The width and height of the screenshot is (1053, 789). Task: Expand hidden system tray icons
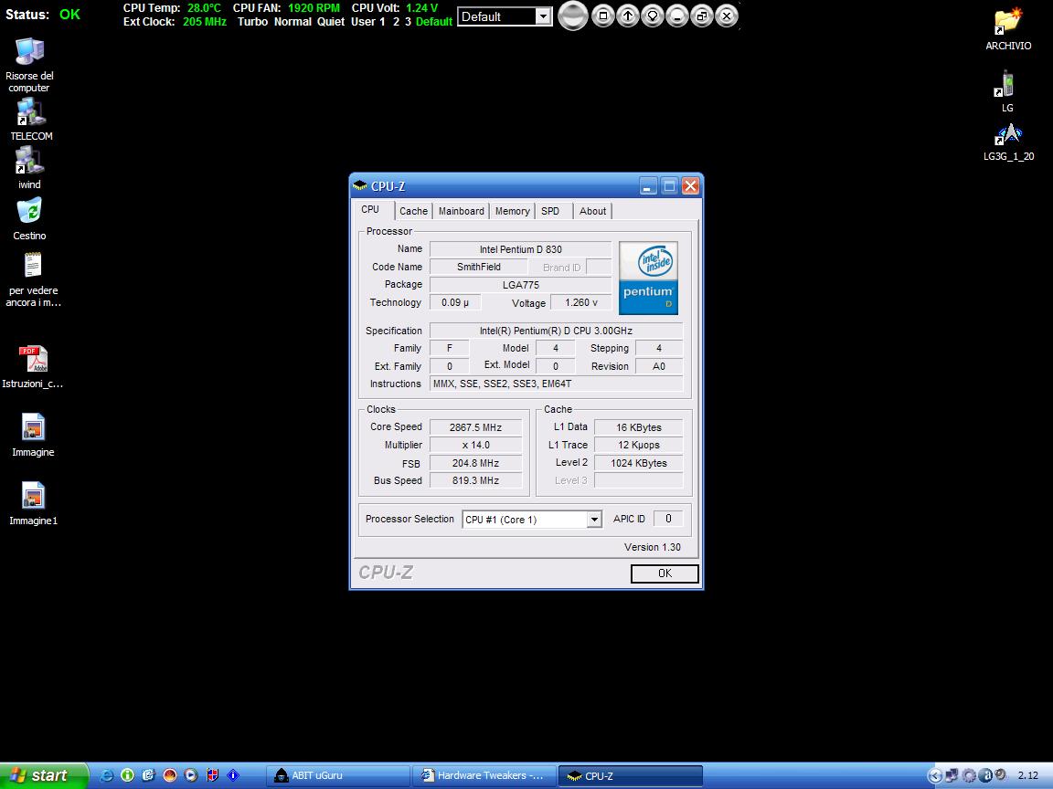pos(935,775)
